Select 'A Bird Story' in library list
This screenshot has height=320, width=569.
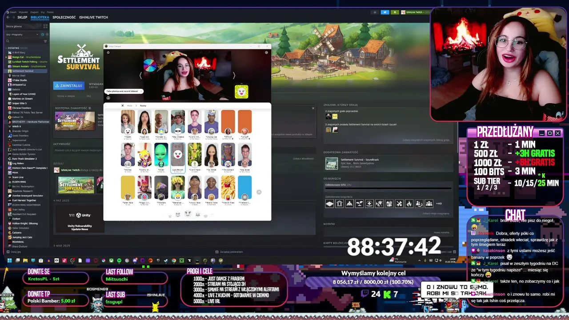pyautogui.click(x=19, y=52)
